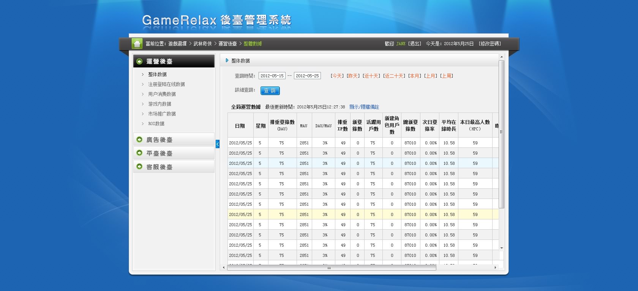Select the 上月 quick range
The image size is (638, 291).
[x=430, y=76]
